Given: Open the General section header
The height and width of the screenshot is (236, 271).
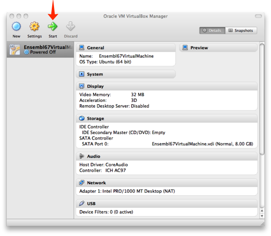Looking at the screenshot, I should [x=126, y=47].
